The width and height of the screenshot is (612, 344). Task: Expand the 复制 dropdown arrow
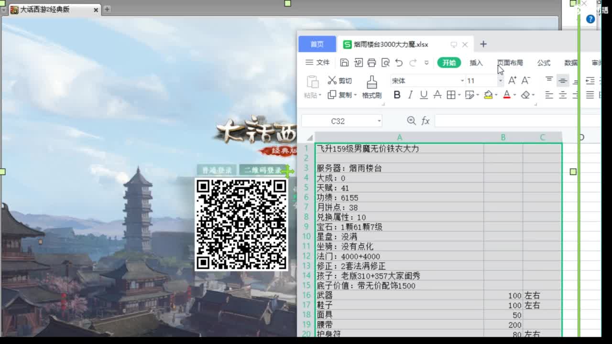tap(355, 95)
